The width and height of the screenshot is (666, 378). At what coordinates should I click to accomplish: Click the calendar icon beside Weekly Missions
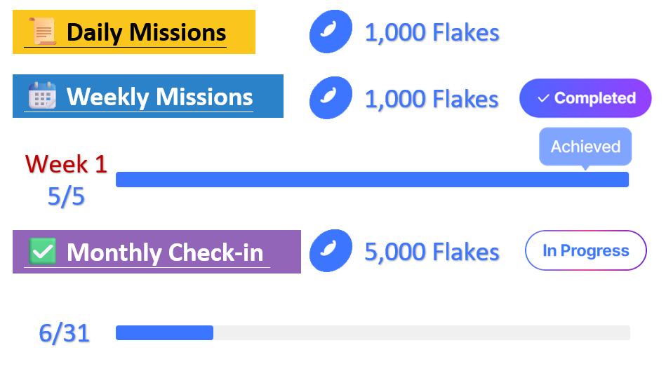click(42, 96)
